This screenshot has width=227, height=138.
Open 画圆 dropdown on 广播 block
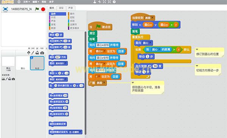click(x=104, y=83)
